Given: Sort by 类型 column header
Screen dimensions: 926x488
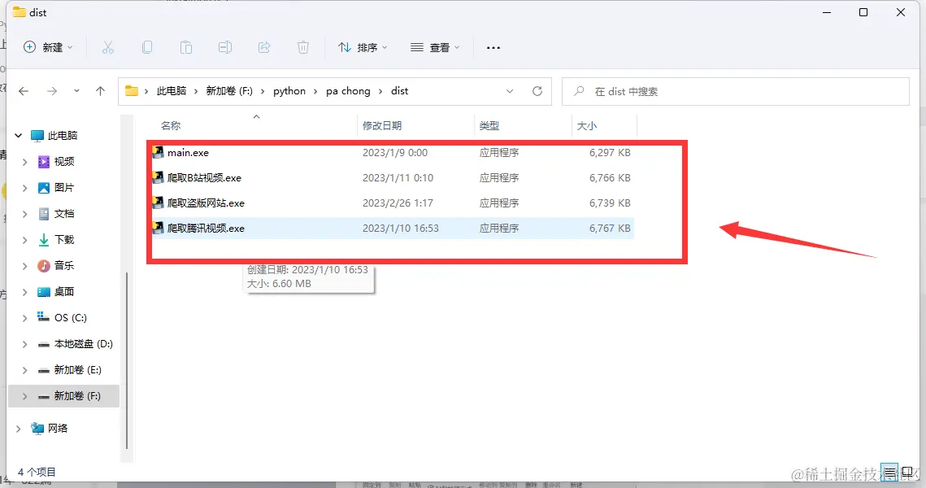Looking at the screenshot, I should 489,125.
